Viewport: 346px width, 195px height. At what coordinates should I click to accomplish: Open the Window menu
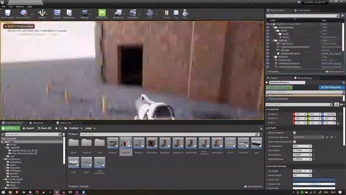pos(20,6)
